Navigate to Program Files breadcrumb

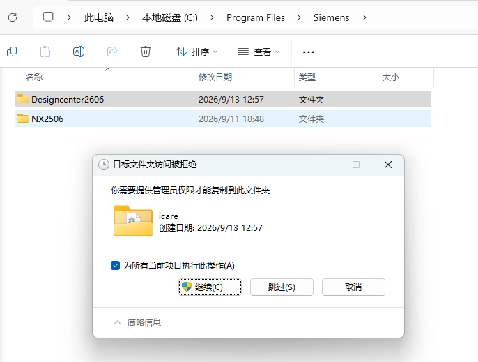pos(256,17)
